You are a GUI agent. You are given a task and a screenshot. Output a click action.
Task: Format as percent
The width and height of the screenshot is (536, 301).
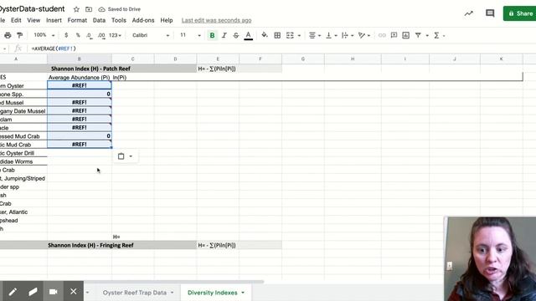tap(78, 35)
